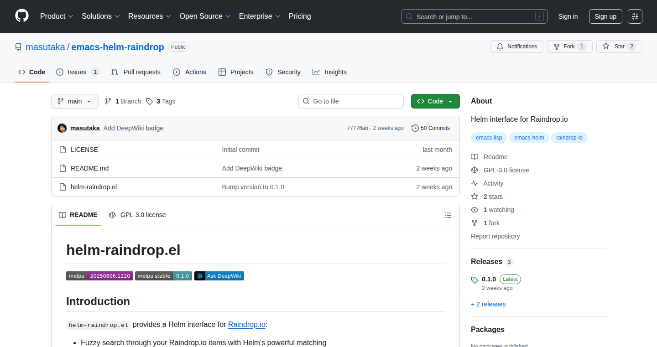Open the Bump version to 0.1.0 commit

[253, 187]
